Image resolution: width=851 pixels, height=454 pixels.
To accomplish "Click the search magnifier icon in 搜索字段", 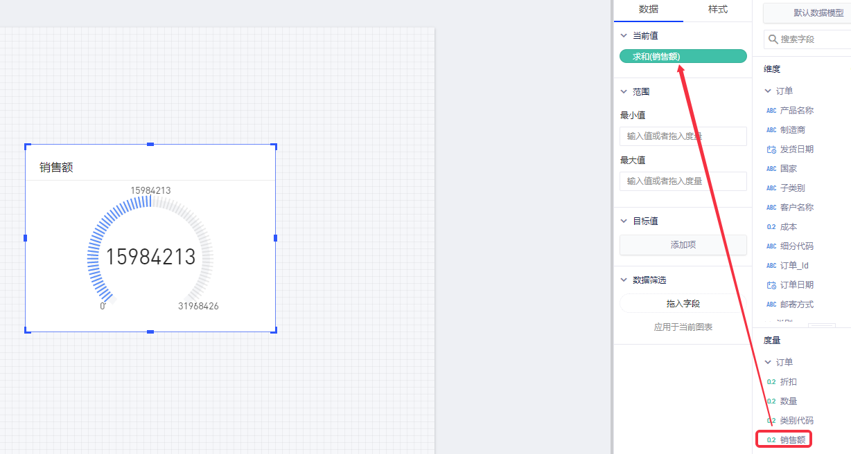I will pos(773,39).
